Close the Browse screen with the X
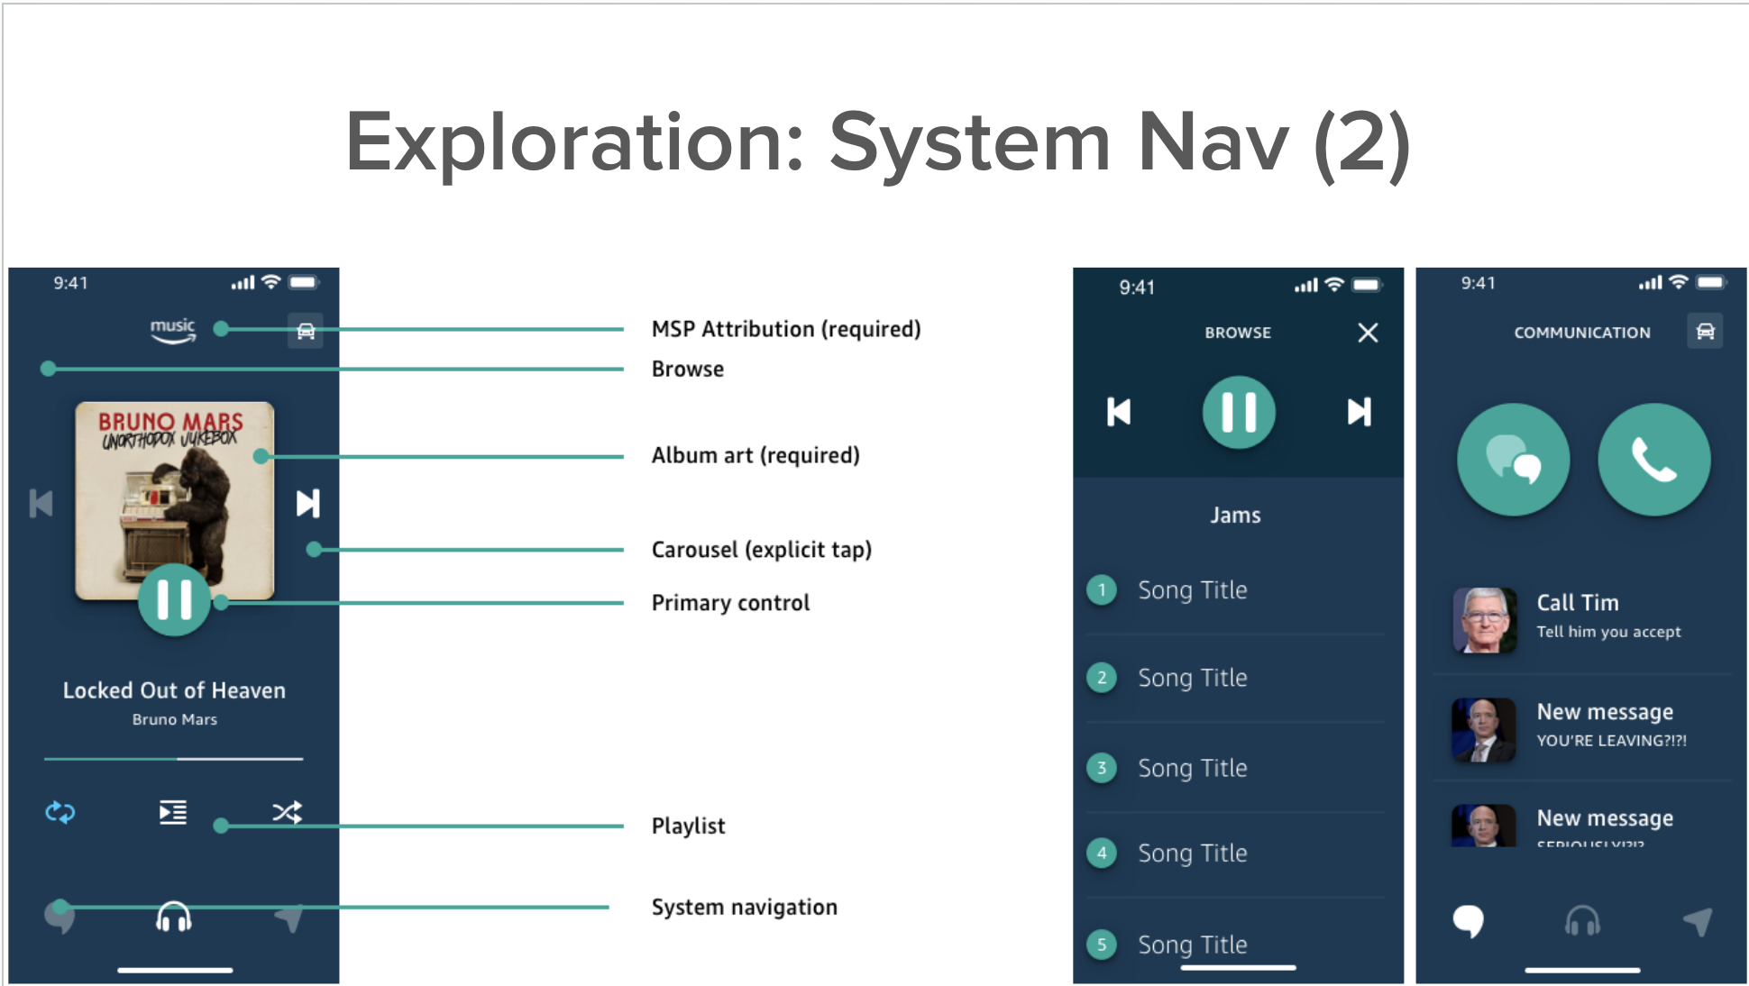This screenshot has width=1749, height=986. coord(1368,333)
